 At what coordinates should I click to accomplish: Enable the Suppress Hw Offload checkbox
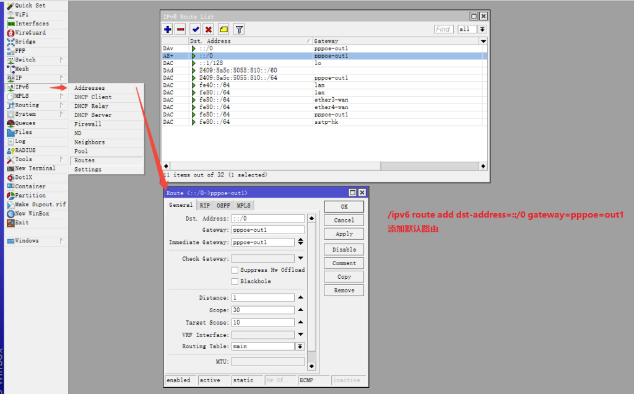(x=235, y=270)
